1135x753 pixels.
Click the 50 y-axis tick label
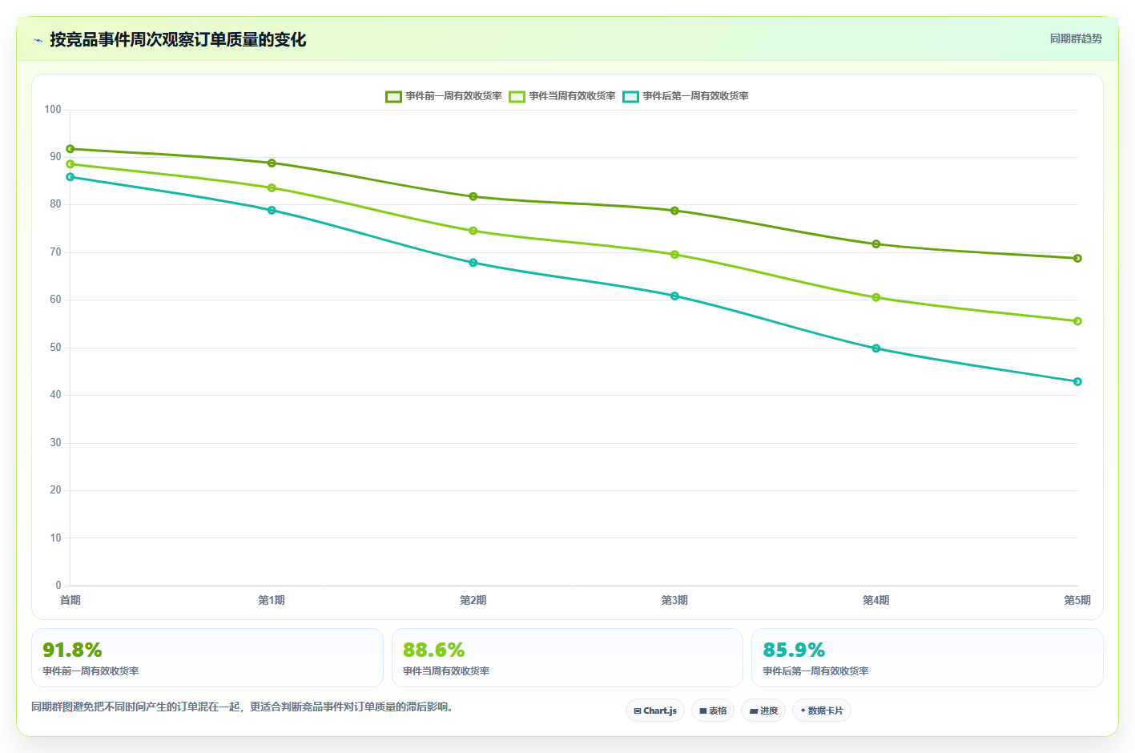click(55, 348)
